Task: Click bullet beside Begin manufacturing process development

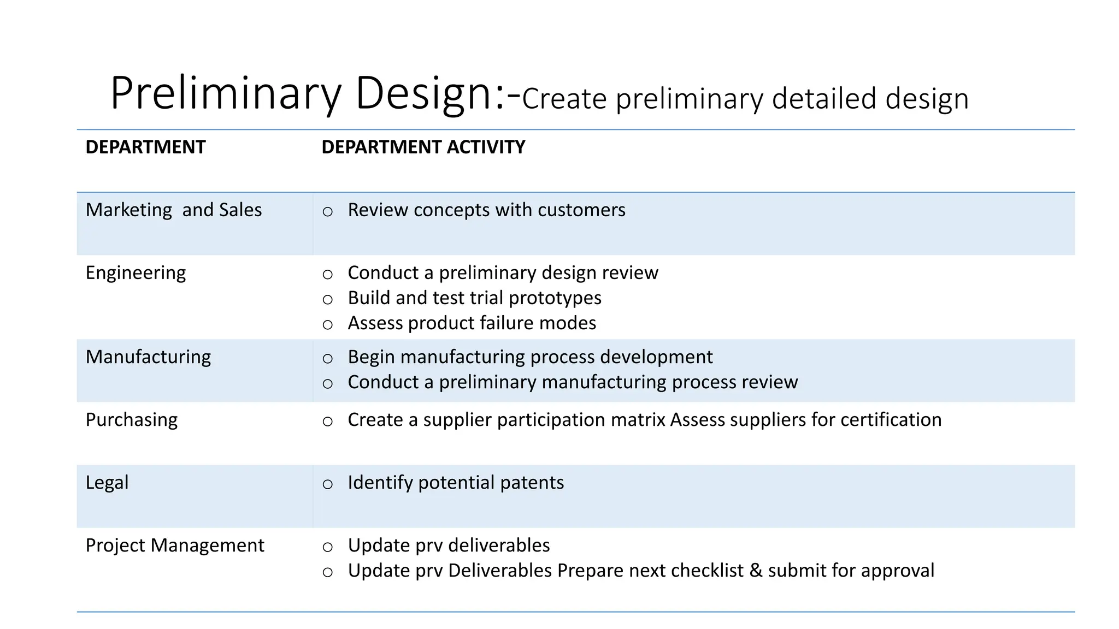Action: click(327, 359)
